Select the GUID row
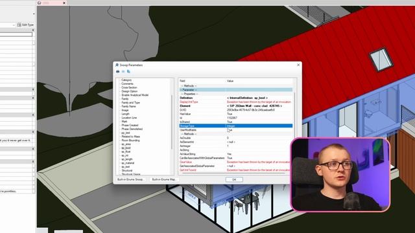 pos(236,110)
